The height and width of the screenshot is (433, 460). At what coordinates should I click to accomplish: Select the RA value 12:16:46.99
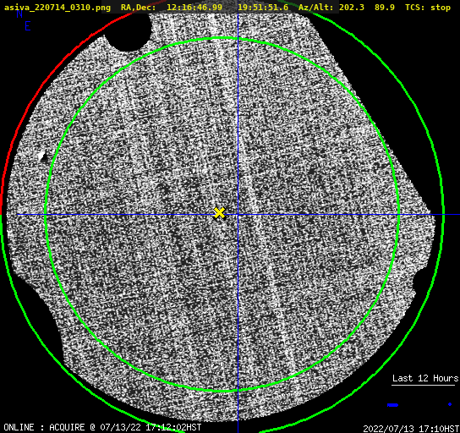[194, 8]
